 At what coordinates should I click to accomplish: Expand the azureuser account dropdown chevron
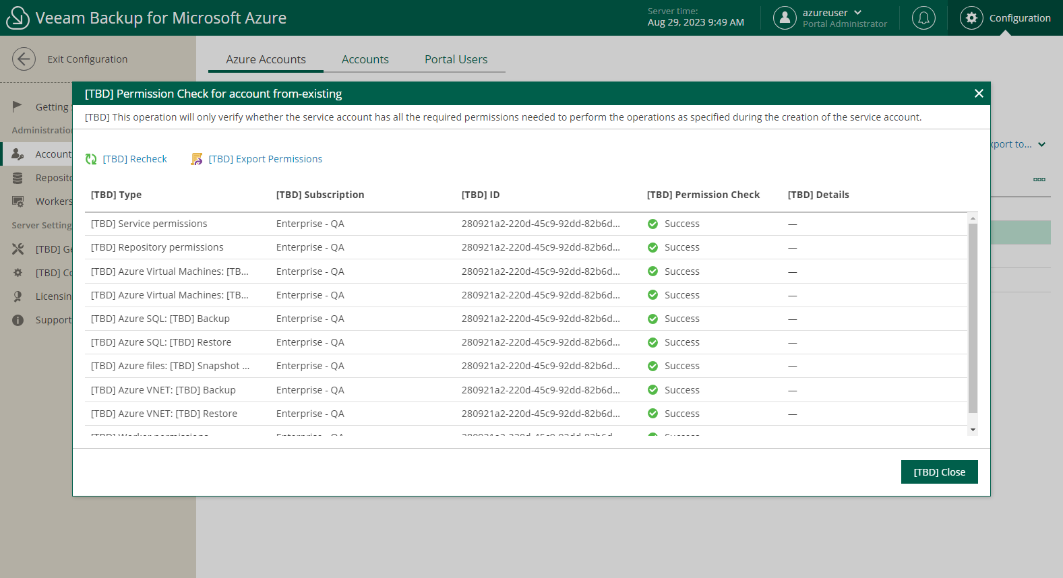[x=858, y=13]
